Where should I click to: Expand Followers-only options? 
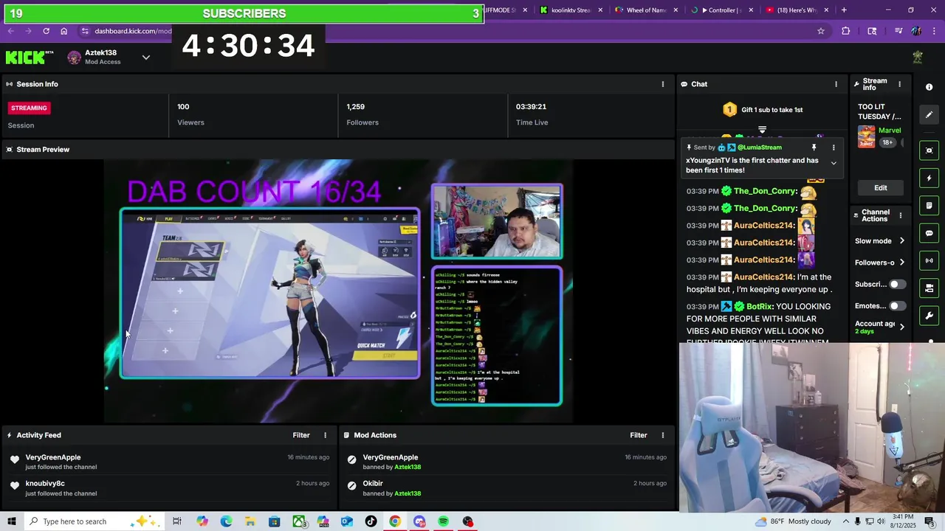pyautogui.click(x=901, y=263)
